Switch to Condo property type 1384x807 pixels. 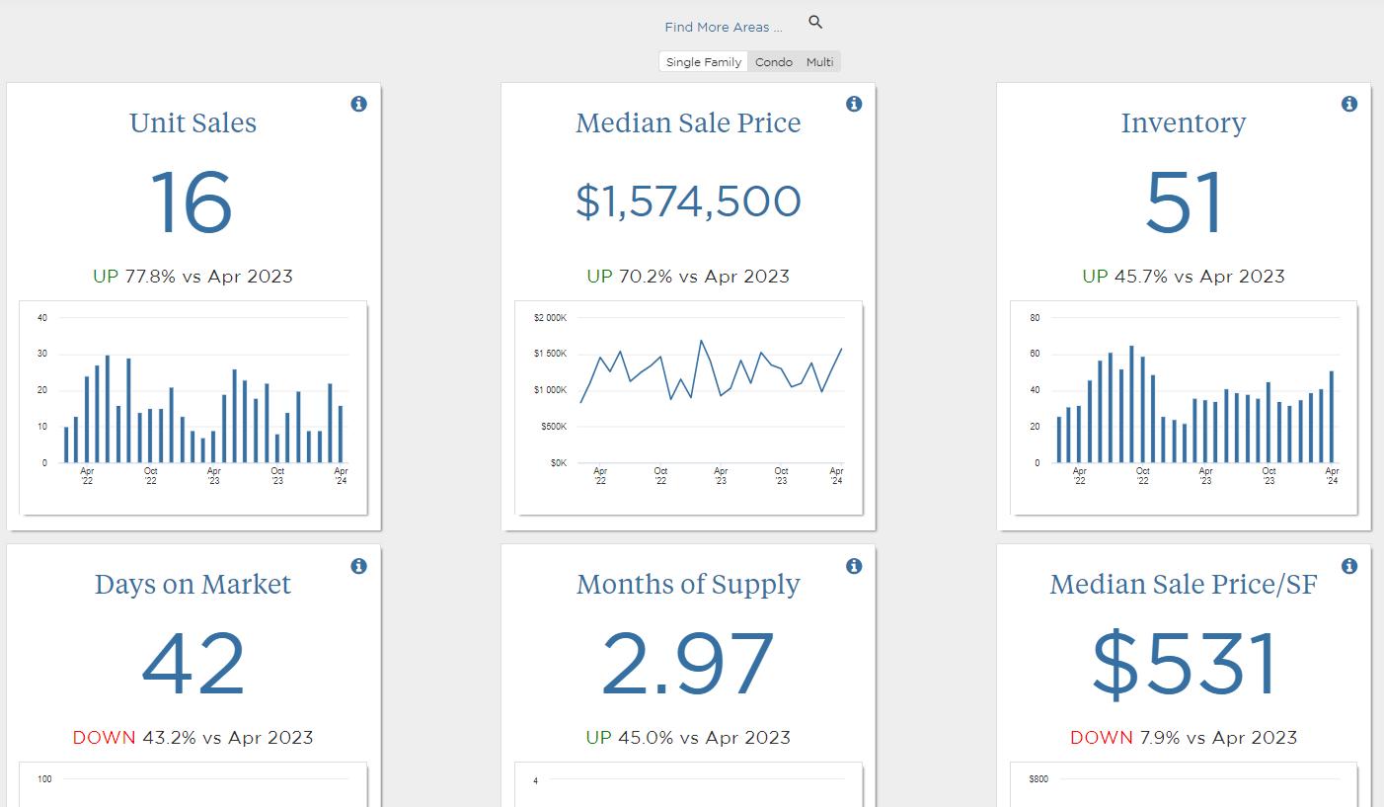(774, 62)
